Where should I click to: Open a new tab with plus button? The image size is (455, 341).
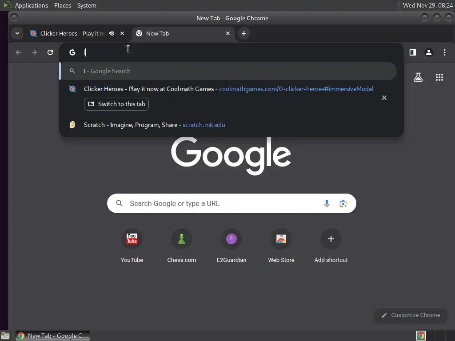(x=244, y=33)
